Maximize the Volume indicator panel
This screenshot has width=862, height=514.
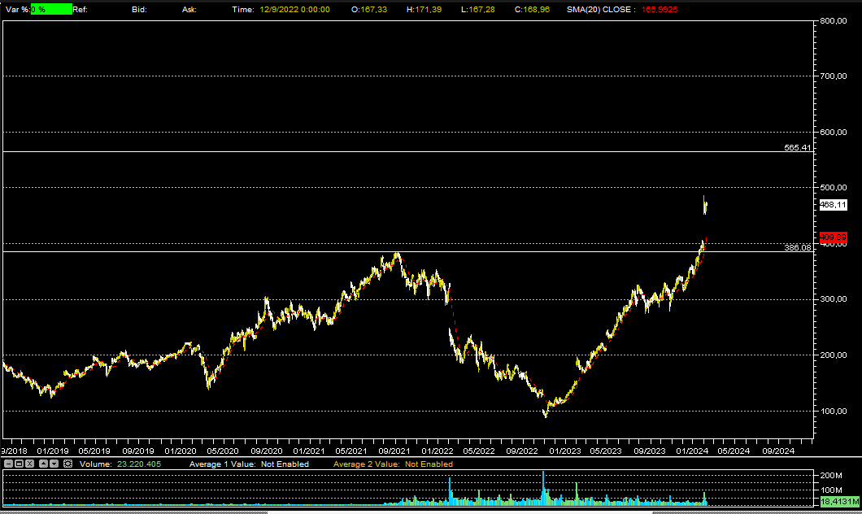point(20,464)
